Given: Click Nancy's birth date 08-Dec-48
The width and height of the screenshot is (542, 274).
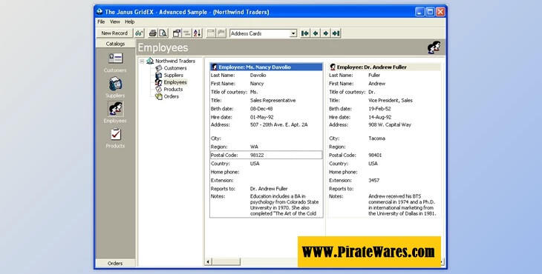Looking at the screenshot, I should 261,109.
